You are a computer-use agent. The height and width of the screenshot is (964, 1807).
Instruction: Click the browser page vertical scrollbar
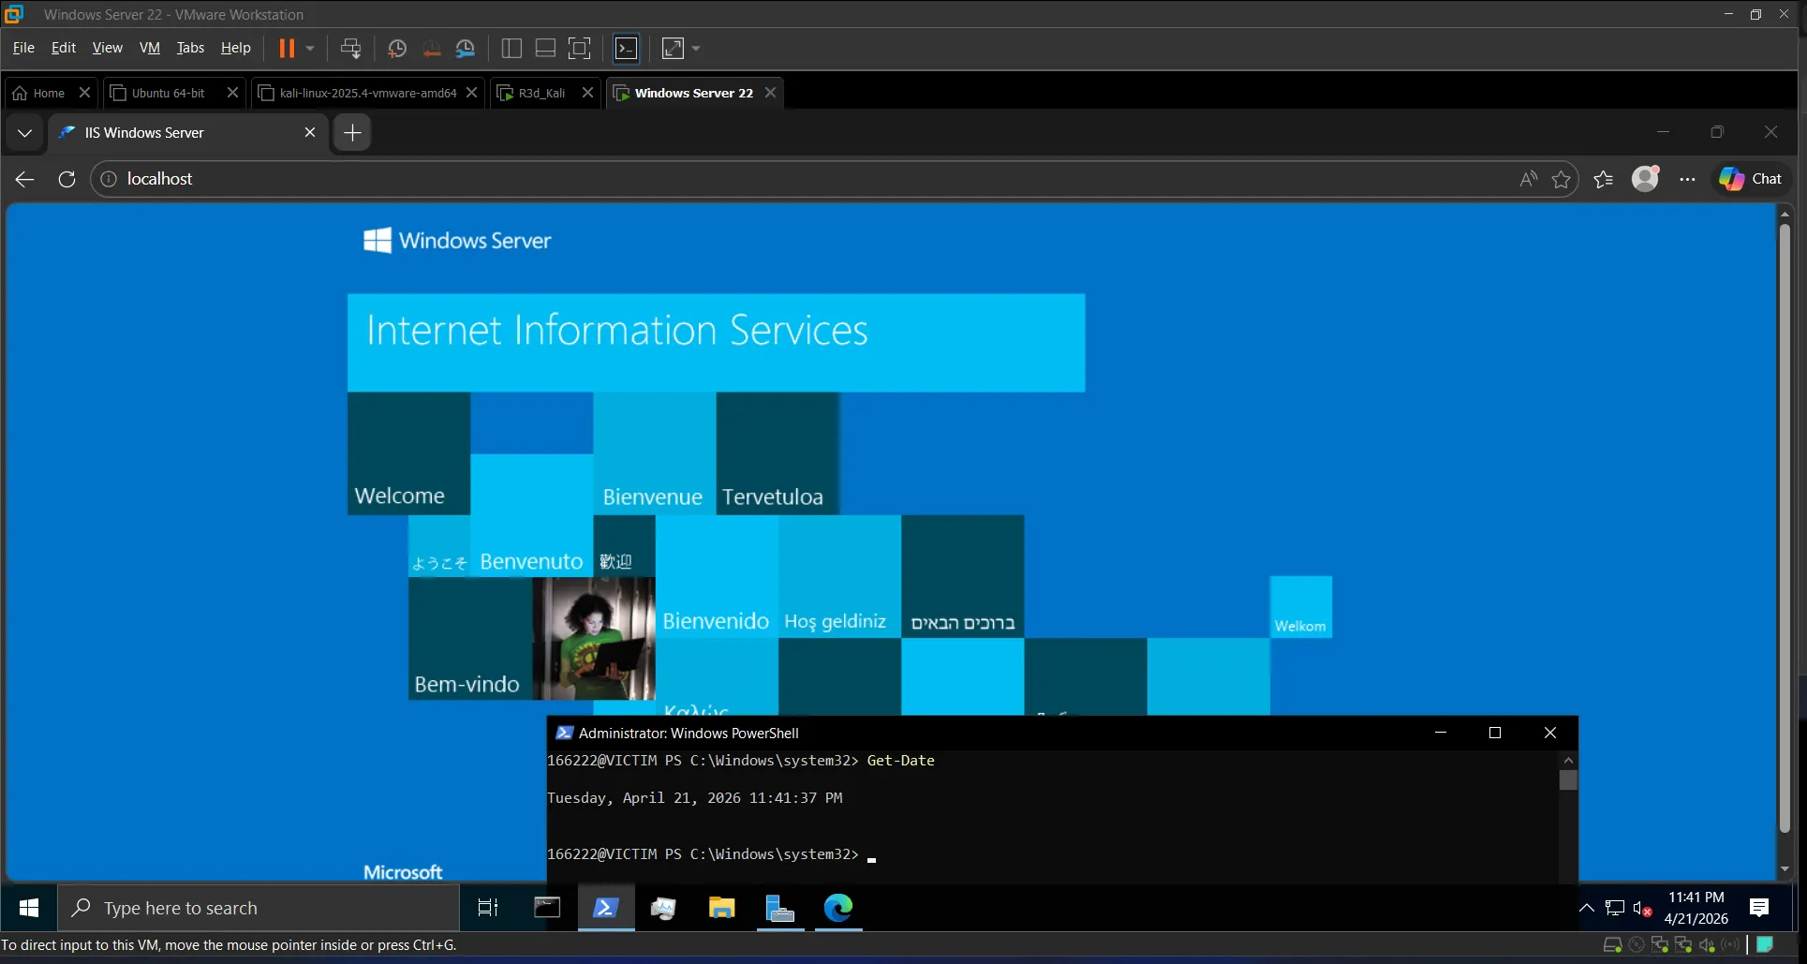[1785, 528]
